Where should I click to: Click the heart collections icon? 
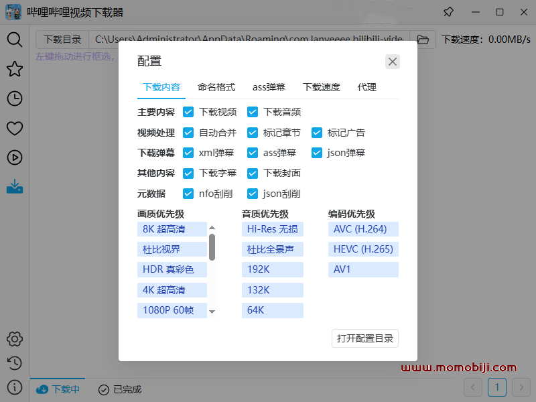(x=14, y=128)
